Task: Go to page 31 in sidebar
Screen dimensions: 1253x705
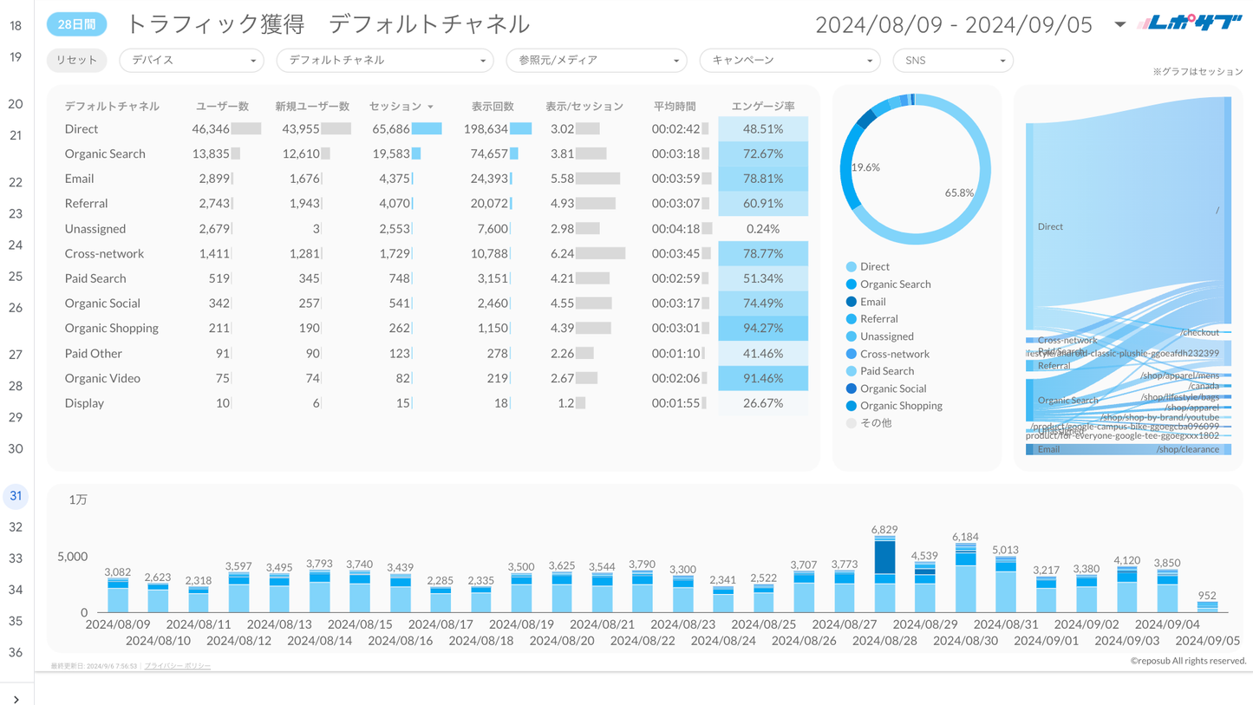Action: [x=16, y=496]
